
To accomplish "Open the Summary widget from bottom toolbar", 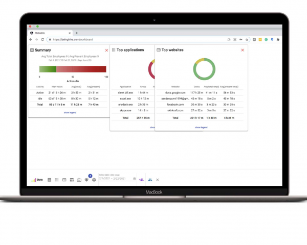I will [49, 180].
